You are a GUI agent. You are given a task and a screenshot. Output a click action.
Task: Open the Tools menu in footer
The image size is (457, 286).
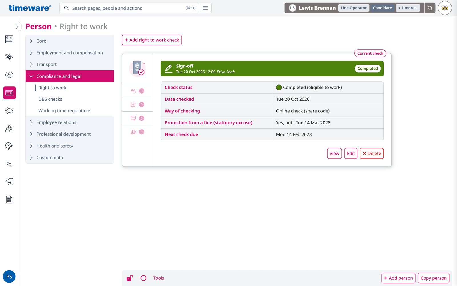[159, 278]
